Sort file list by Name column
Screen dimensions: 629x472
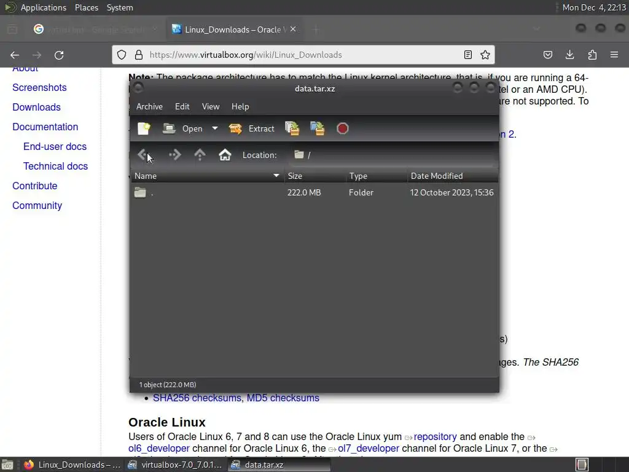208,176
